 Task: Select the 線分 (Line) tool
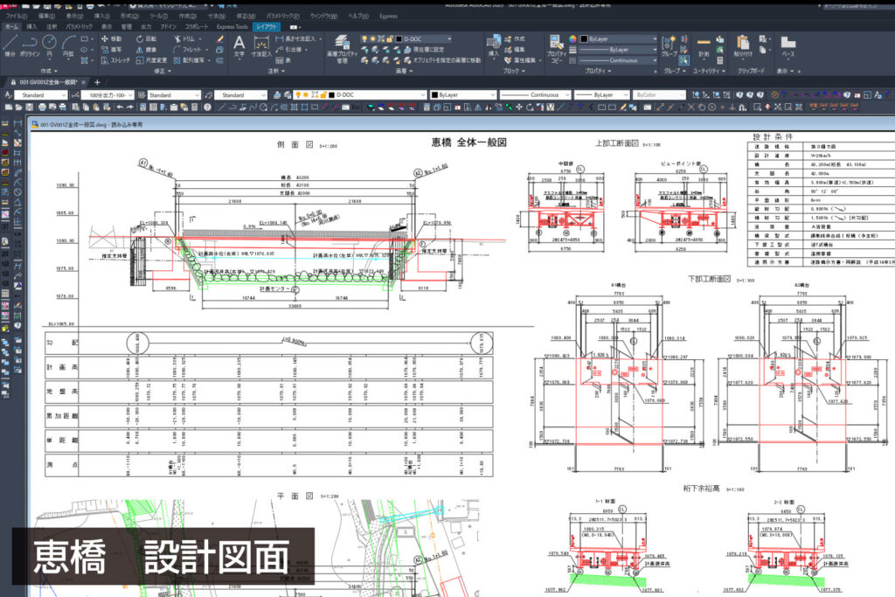pyautogui.click(x=10, y=46)
